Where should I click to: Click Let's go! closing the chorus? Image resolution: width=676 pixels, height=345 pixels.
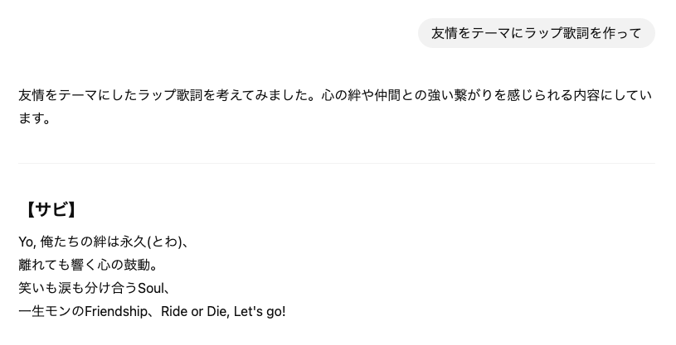pyautogui.click(x=260, y=311)
